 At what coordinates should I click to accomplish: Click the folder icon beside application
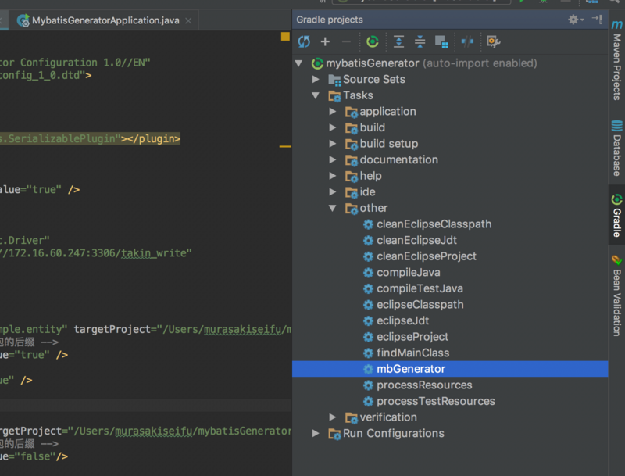coord(351,112)
